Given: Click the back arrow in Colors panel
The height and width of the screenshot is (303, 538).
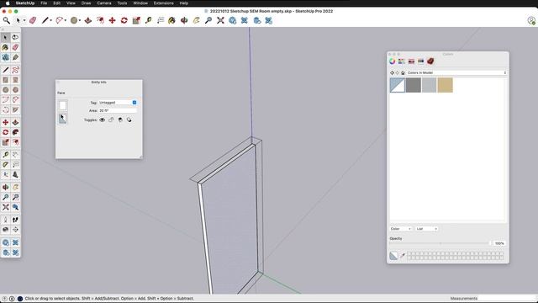Looking at the screenshot, I should (393, 73).
